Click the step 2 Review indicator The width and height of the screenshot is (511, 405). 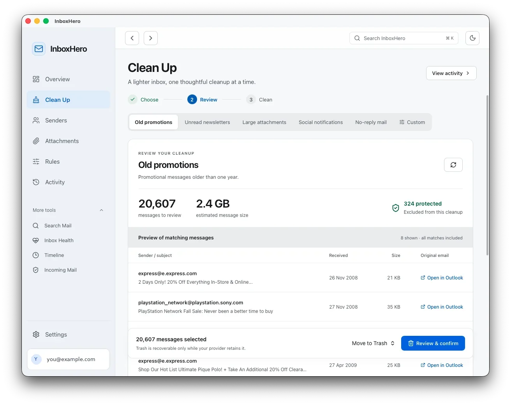click(202, 100)
